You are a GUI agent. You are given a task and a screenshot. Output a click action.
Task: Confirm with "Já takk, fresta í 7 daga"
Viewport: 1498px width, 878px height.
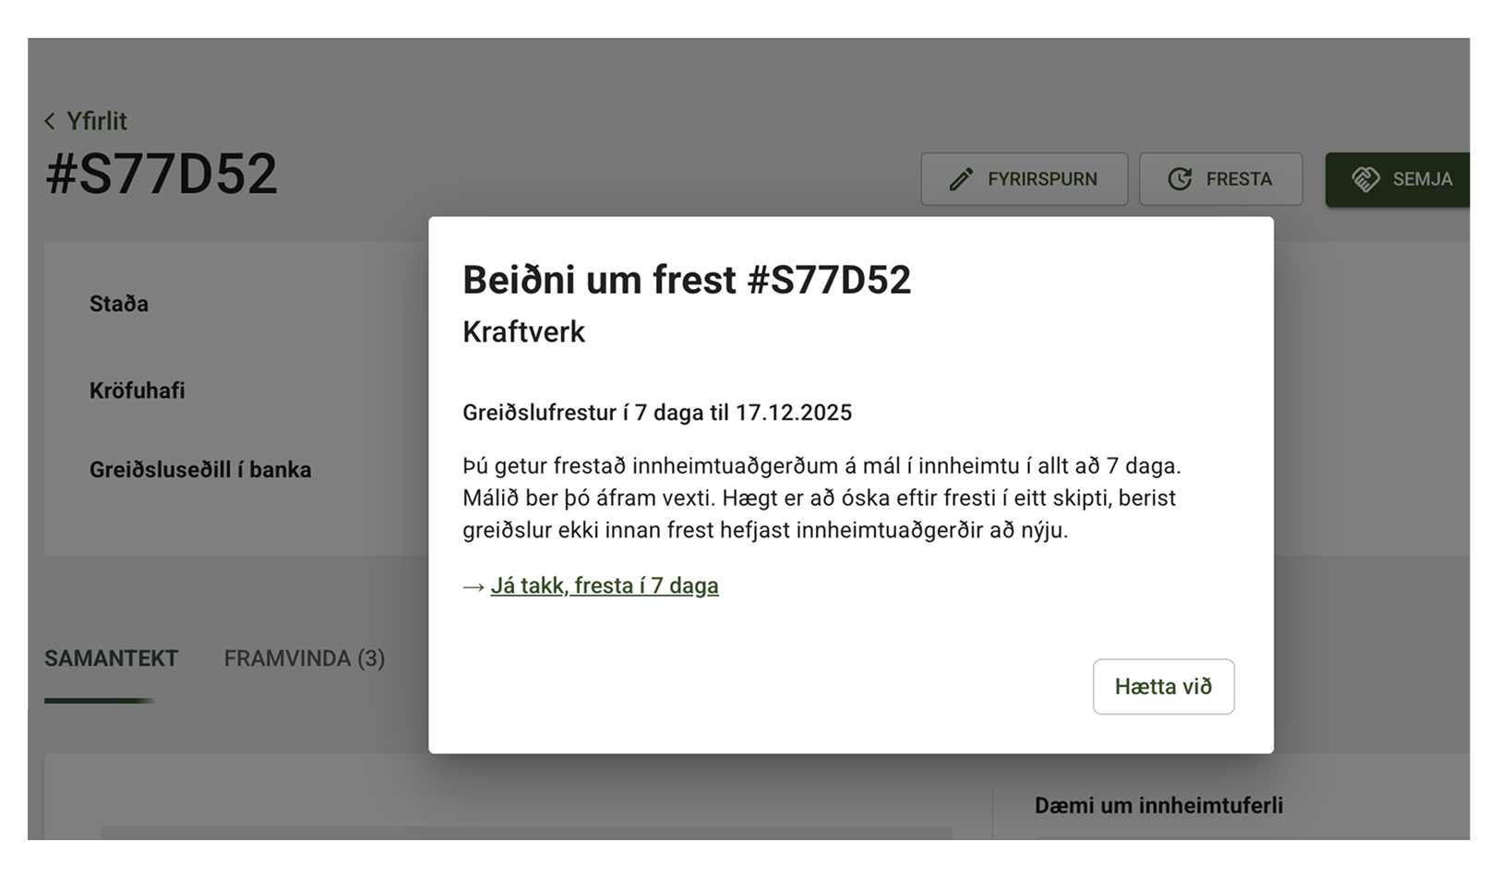point(605,586)
